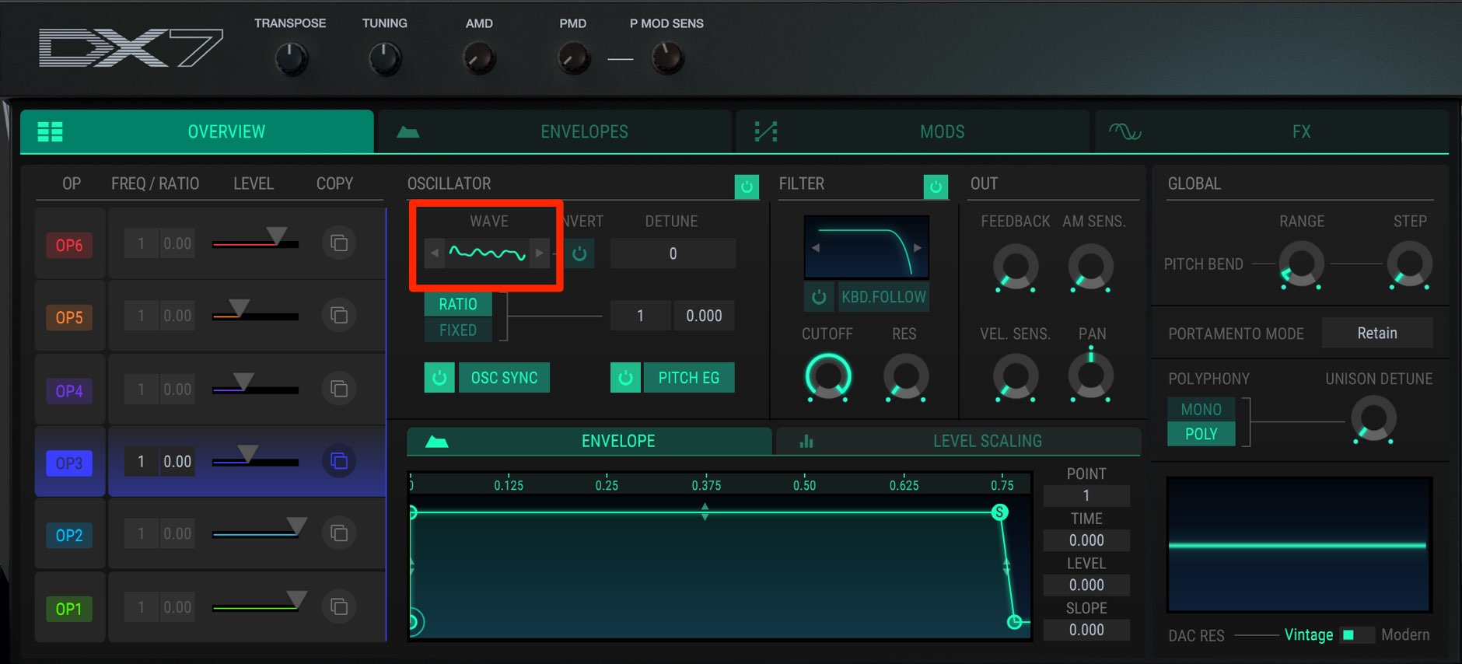This screenshot has height=664, width=1462.
Task: Toggle the Oscillator section power icon
Action: click(x=747, y=187)
